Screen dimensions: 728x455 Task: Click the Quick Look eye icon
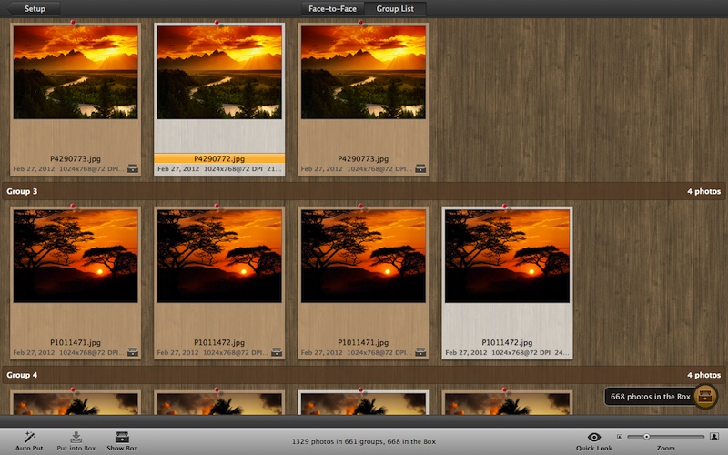pos(594,437)
